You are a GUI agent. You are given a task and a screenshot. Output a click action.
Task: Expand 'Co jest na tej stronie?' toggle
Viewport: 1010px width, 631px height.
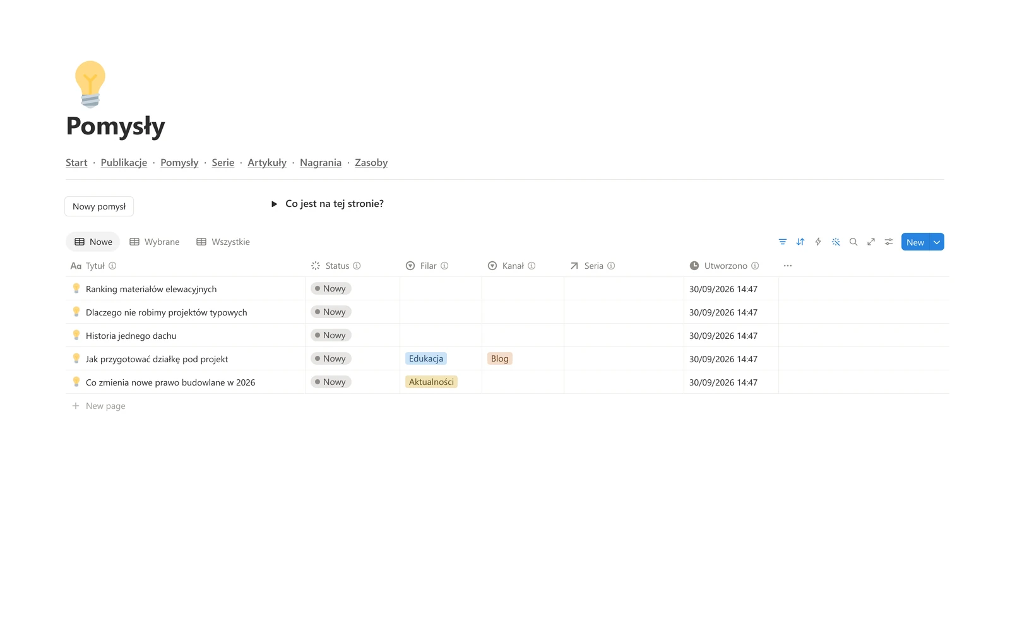274,204
